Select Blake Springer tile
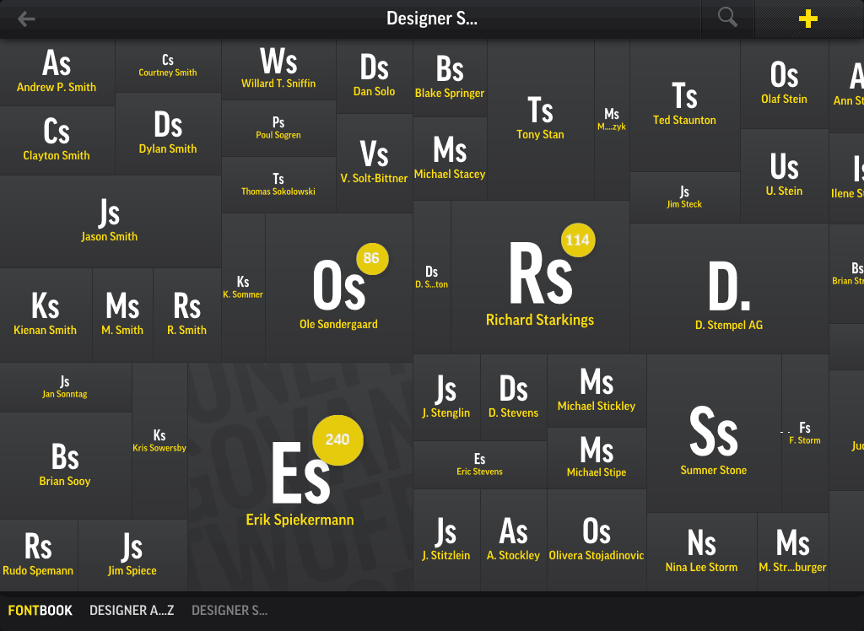864x631 pixels. [x=451, y=78]
